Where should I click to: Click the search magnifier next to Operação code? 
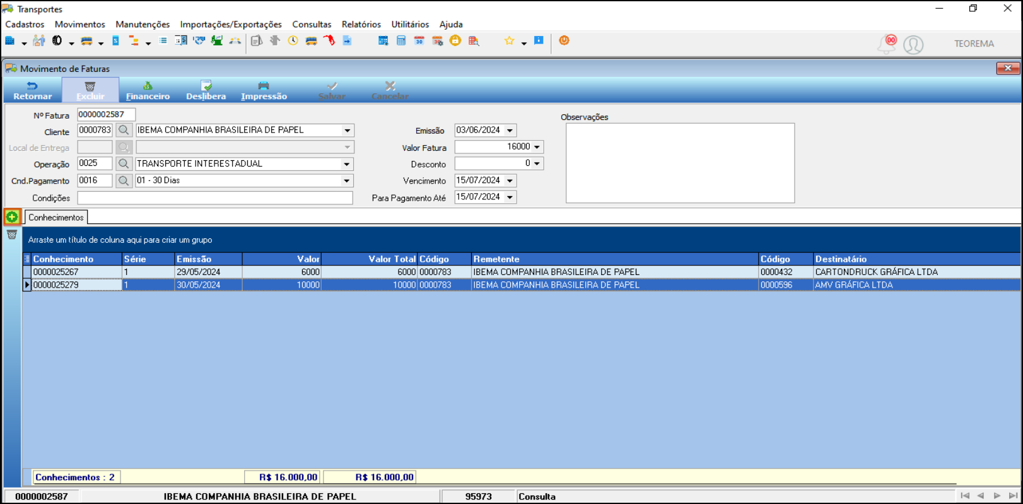(x=124, y=163)
